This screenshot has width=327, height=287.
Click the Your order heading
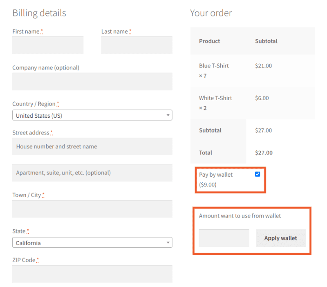click(x=211, y=13)
